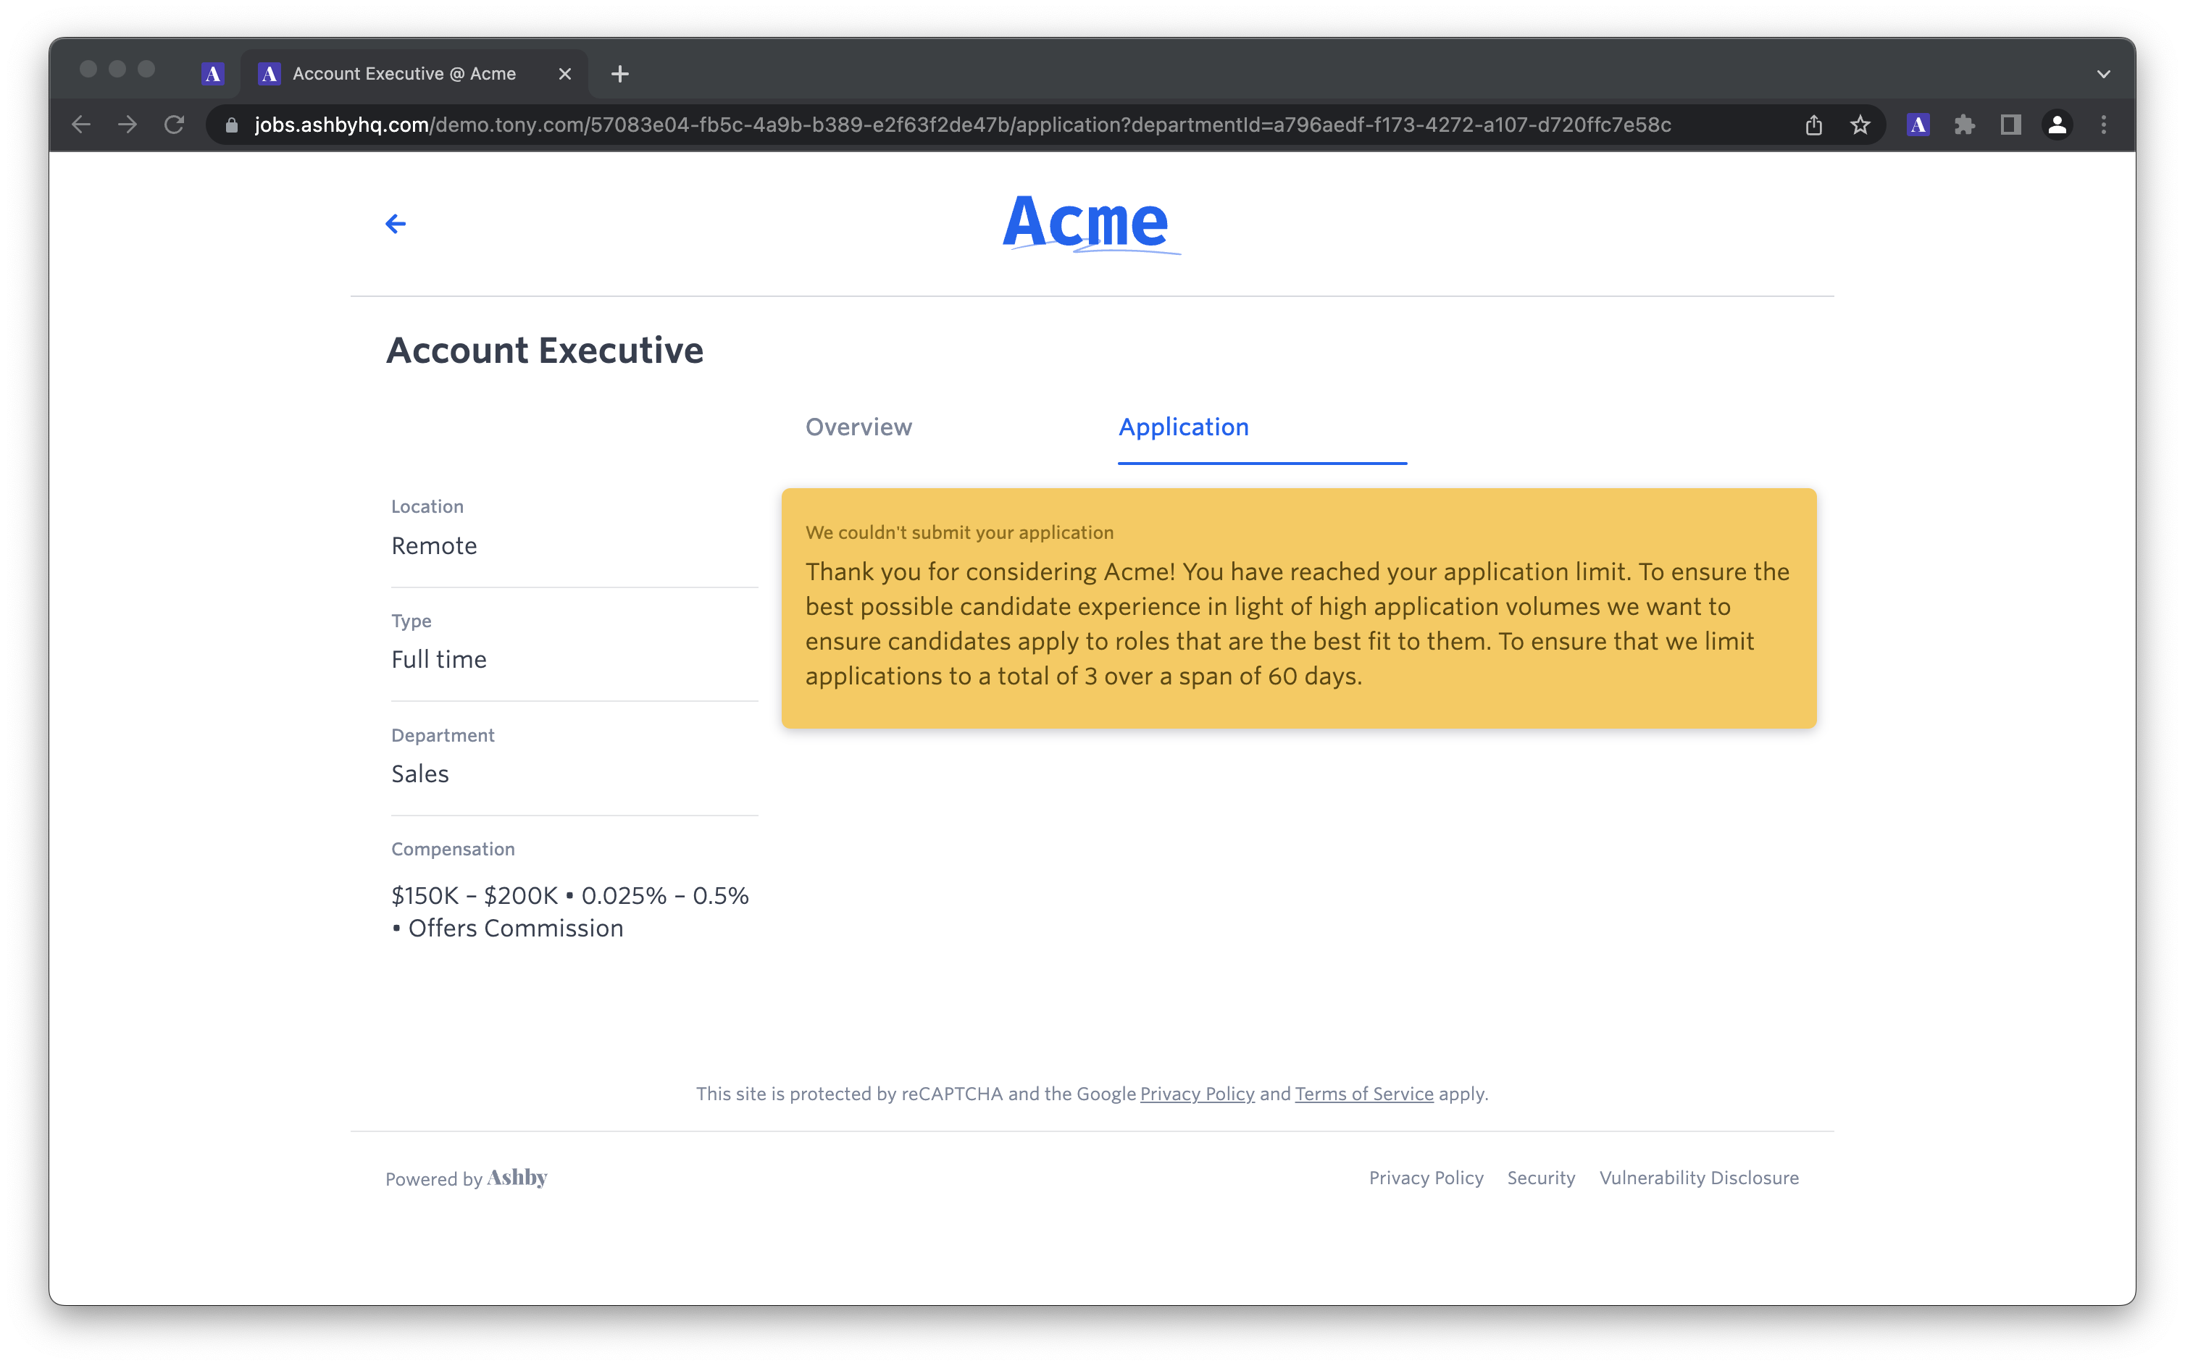Open Chrome three-dot menu
Viewport: 2185px width, 1366px height.
tap(2104, 125)
